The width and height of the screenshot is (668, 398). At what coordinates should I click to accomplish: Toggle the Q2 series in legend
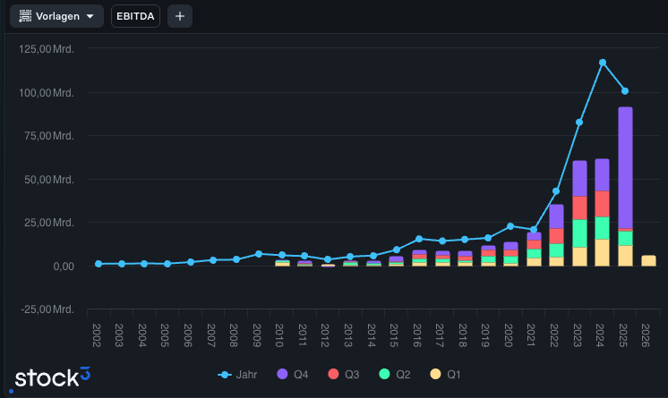tap(395, 375)
